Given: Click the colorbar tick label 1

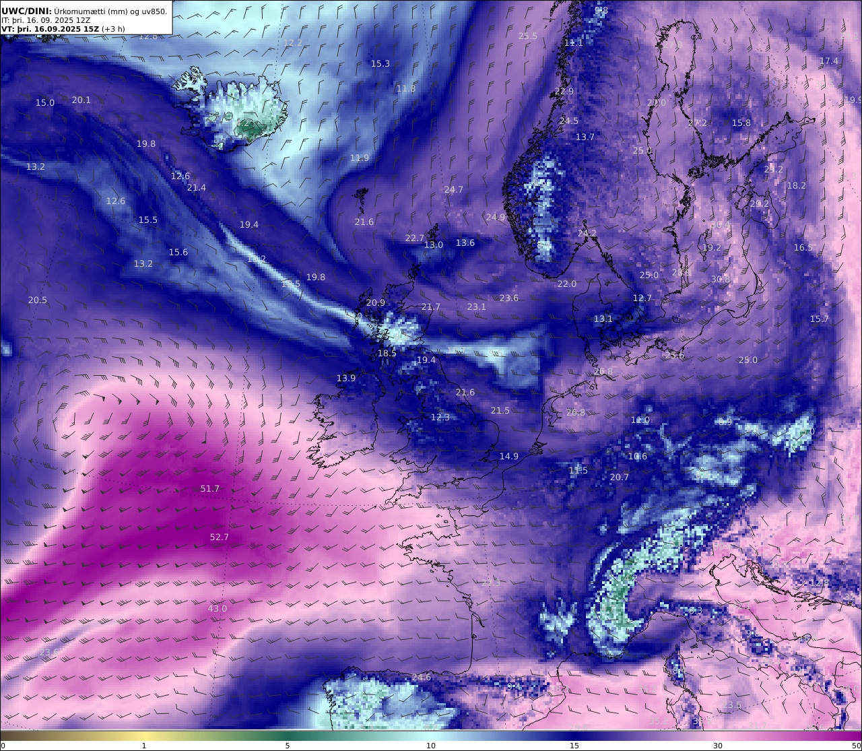Looking at the screenshot, I should (144, 746).
